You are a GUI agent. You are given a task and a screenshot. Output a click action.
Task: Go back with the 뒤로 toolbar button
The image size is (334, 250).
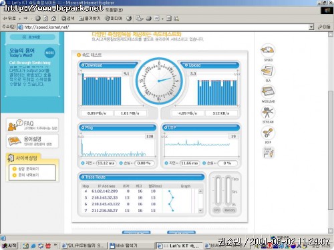[x=9, y=19]
